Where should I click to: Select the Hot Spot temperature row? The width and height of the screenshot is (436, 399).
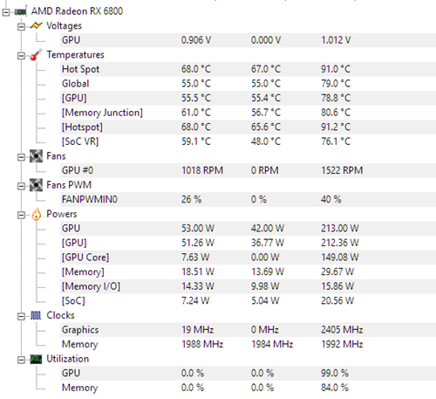pos(248,69)
